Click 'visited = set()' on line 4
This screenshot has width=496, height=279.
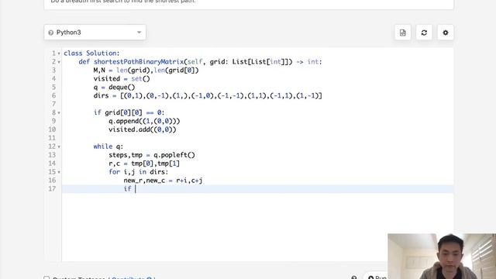pos(122,78)
